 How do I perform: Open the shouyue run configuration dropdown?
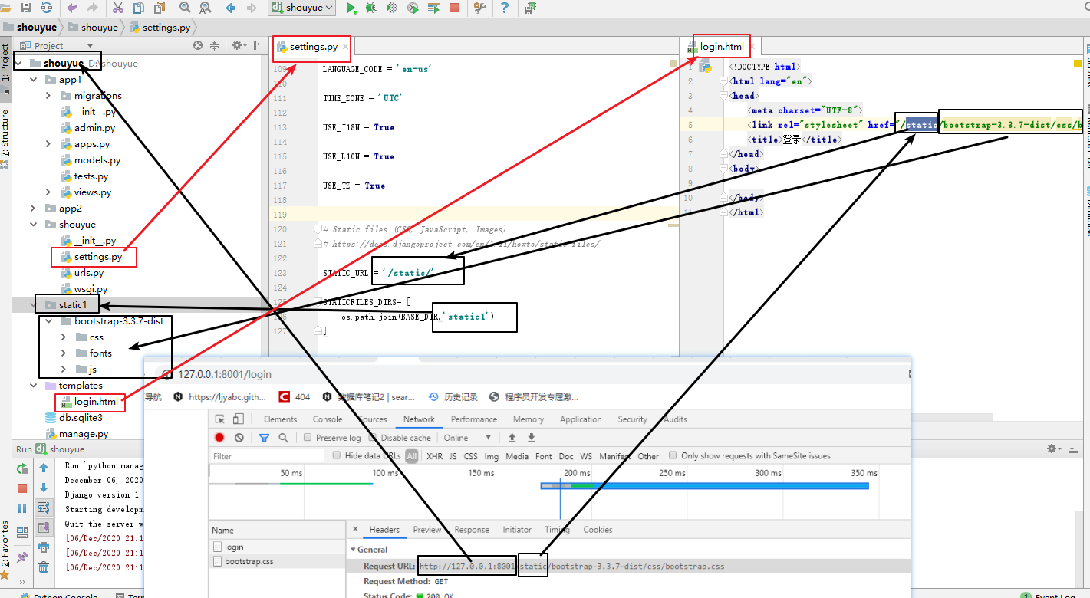pos(302,8)
